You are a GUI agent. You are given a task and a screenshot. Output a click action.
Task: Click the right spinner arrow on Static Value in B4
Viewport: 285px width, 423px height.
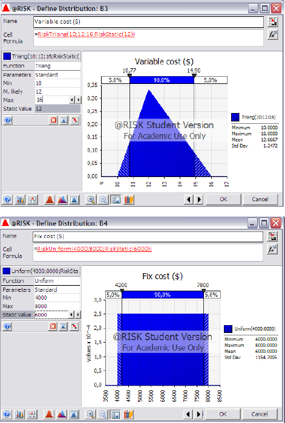tap(78, 315)
